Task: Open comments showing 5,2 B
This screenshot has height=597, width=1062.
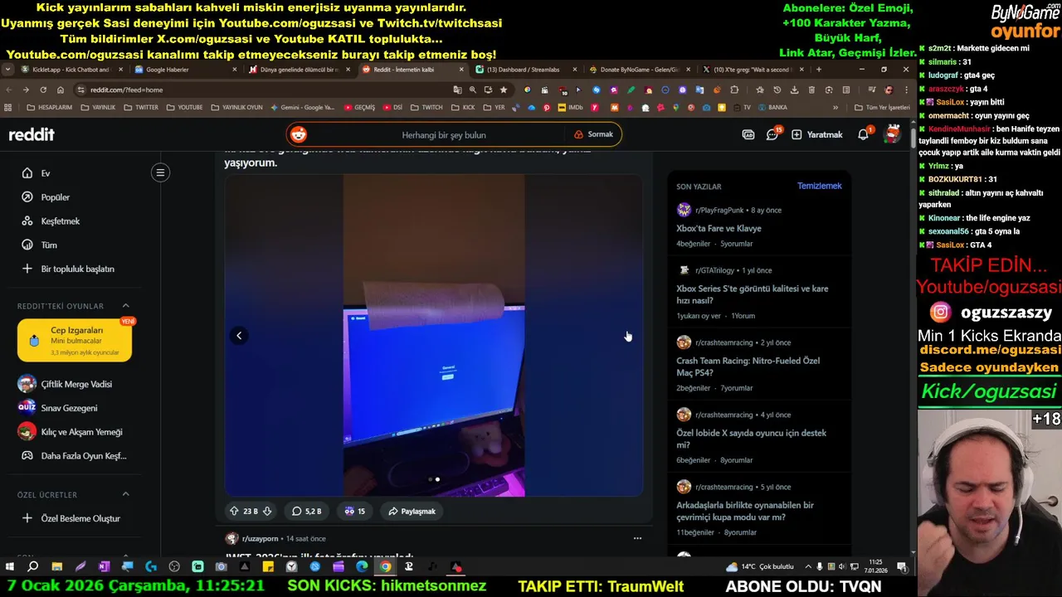Action: coord(307,512)
